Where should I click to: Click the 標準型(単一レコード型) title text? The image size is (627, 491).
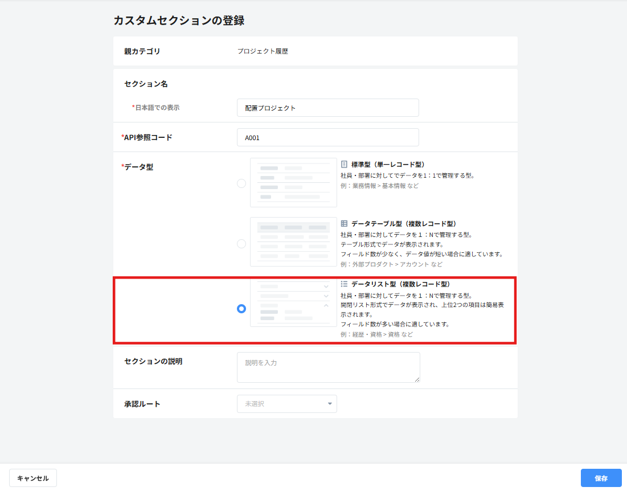[388, 165]
